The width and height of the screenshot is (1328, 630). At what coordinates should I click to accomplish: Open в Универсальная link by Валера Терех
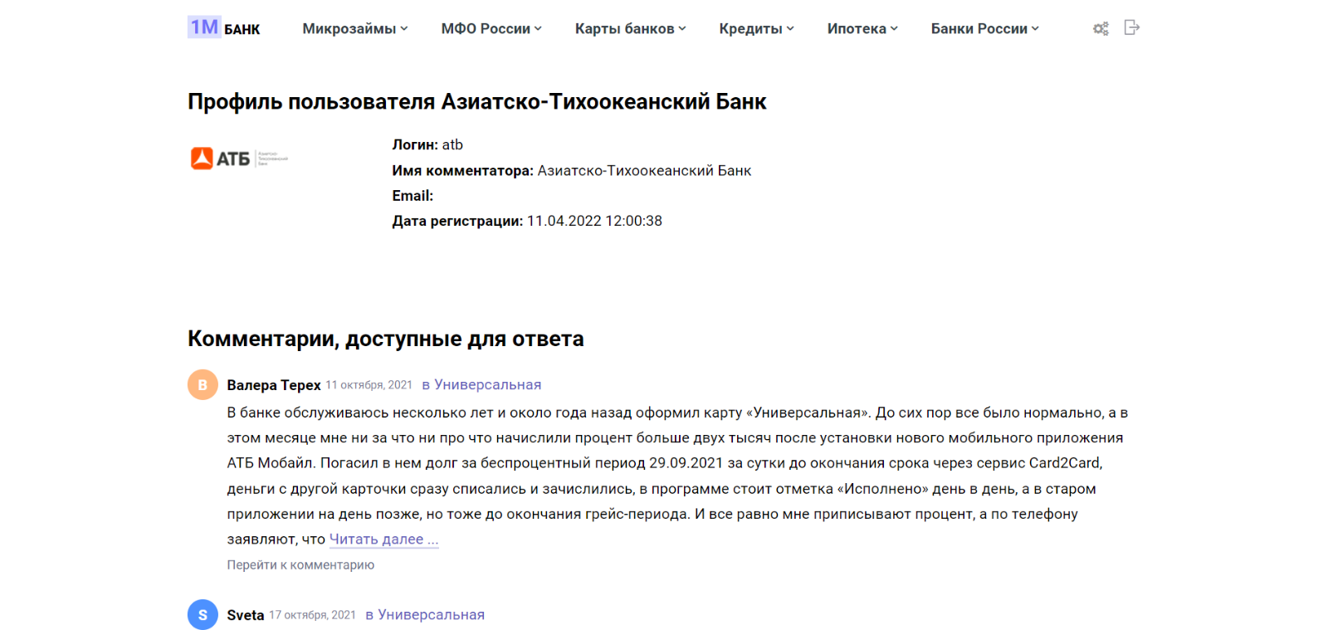(481, 384)
